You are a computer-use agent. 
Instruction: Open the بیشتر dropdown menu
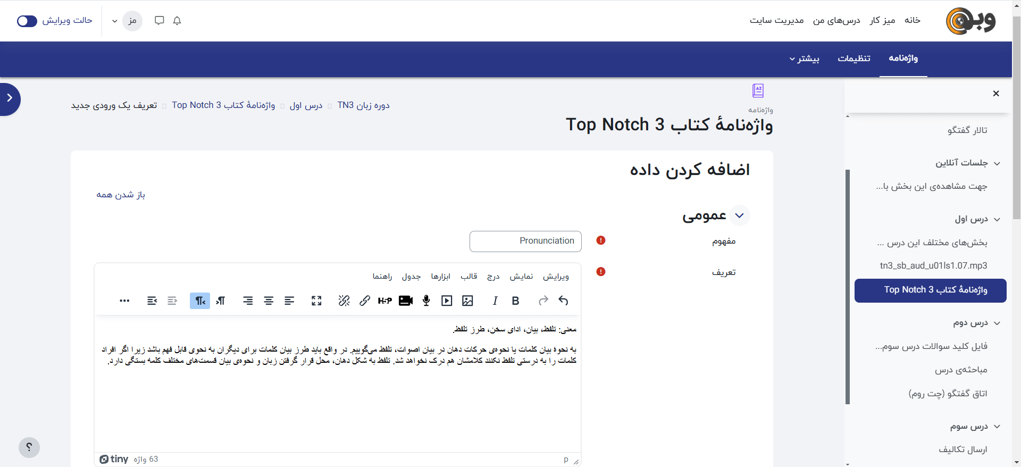(804, 59)
